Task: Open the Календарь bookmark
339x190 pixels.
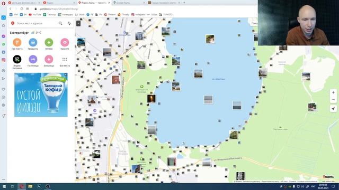Action: coord(66,15)
